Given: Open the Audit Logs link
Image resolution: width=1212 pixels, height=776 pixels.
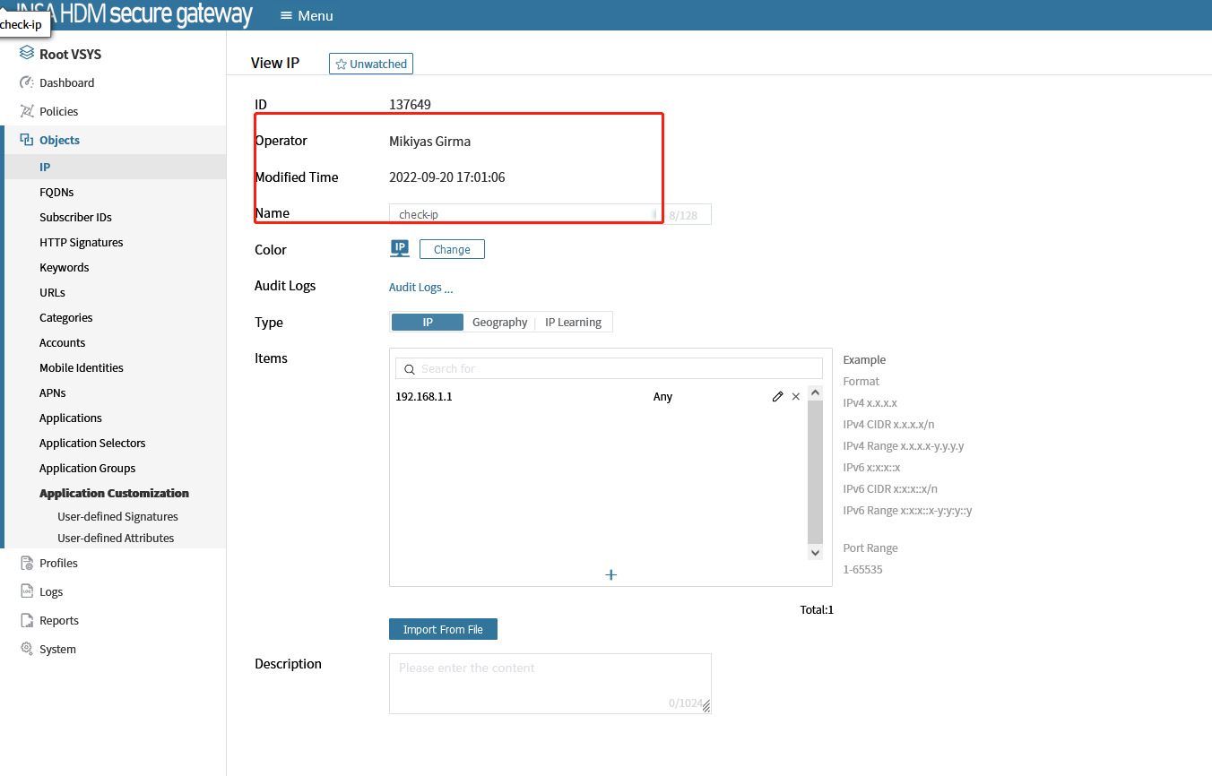Looking at the screenshot, I should [x=420, y=287].
